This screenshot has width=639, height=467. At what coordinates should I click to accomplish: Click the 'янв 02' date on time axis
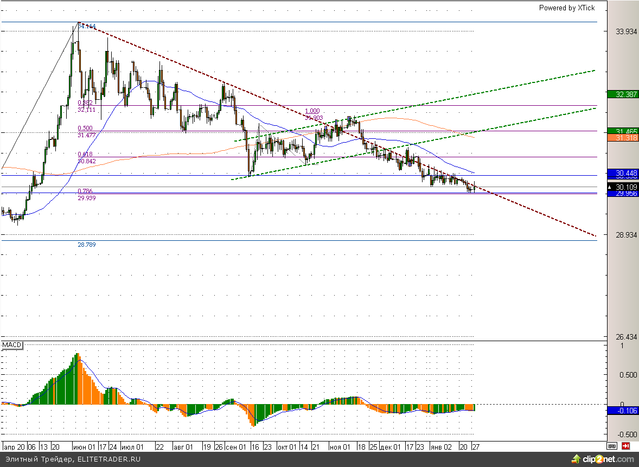click(x=440, y=446)
